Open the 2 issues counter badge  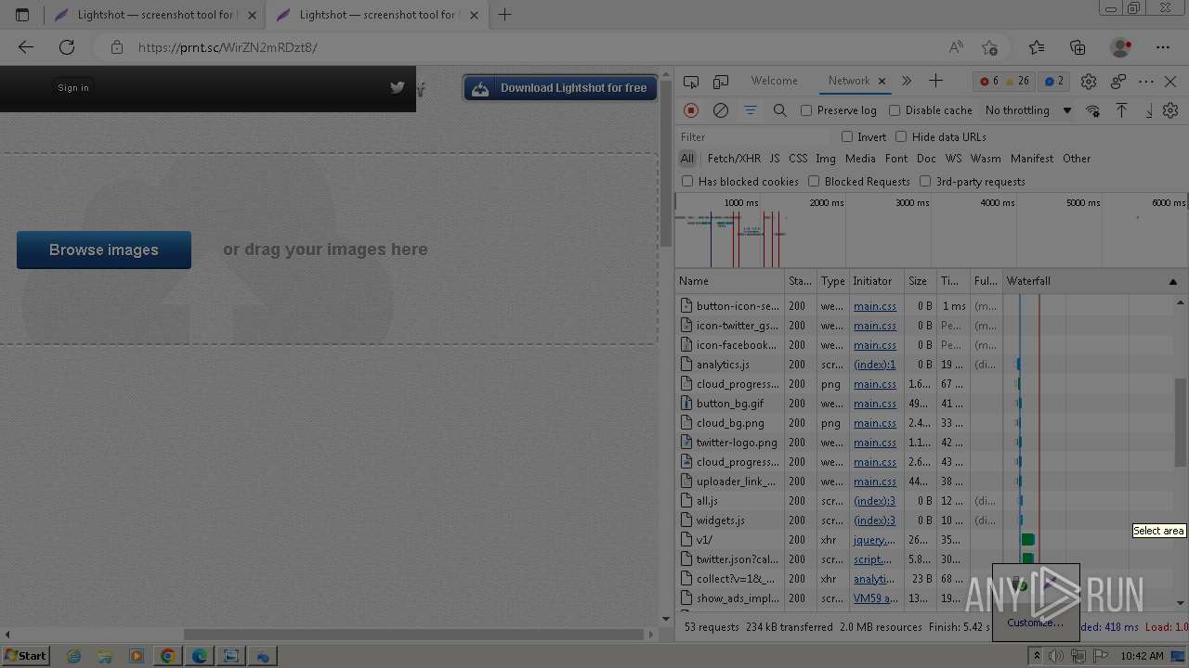pyautogui.click(x=1054, y=82)
